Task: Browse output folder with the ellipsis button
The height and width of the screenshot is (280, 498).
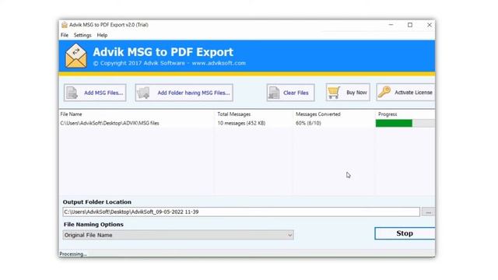Action: pos(428,212)
